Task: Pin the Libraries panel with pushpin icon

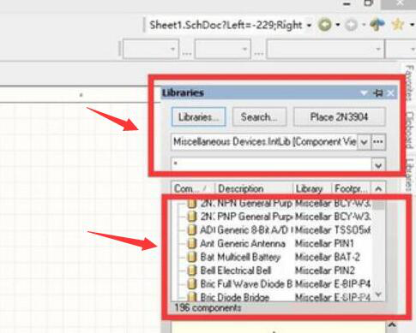Action: [x=378, y=93]
